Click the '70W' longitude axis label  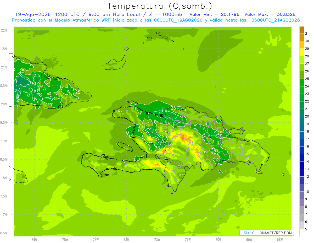[218, 240]
